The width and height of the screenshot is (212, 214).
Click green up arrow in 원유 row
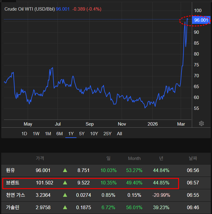[x=65, y=171]
